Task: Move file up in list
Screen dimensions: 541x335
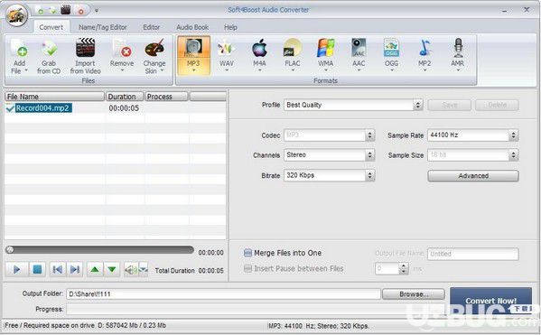Action: click(95, 269)
